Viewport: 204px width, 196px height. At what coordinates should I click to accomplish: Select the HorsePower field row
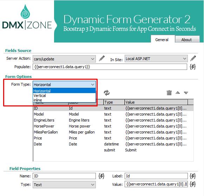[x=113, y=126]
